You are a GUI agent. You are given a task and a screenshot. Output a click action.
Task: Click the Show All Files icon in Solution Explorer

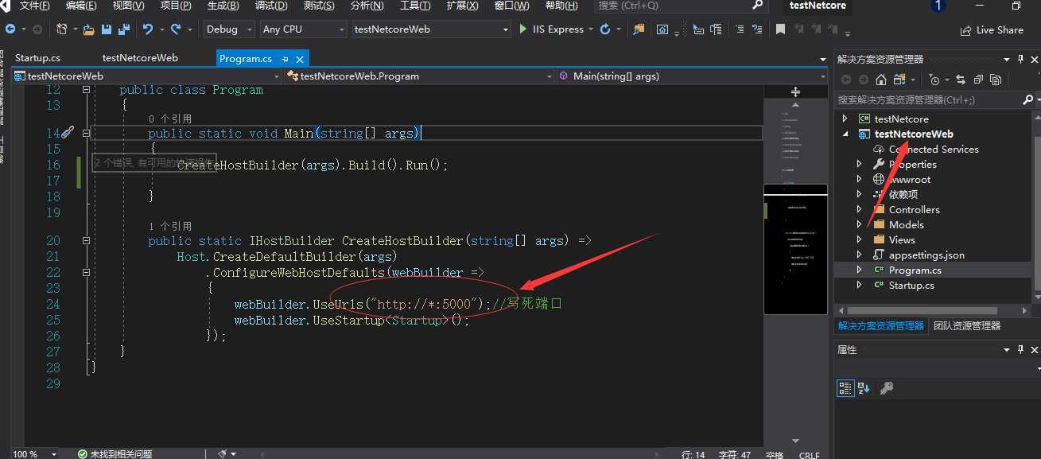pos(995,80)
